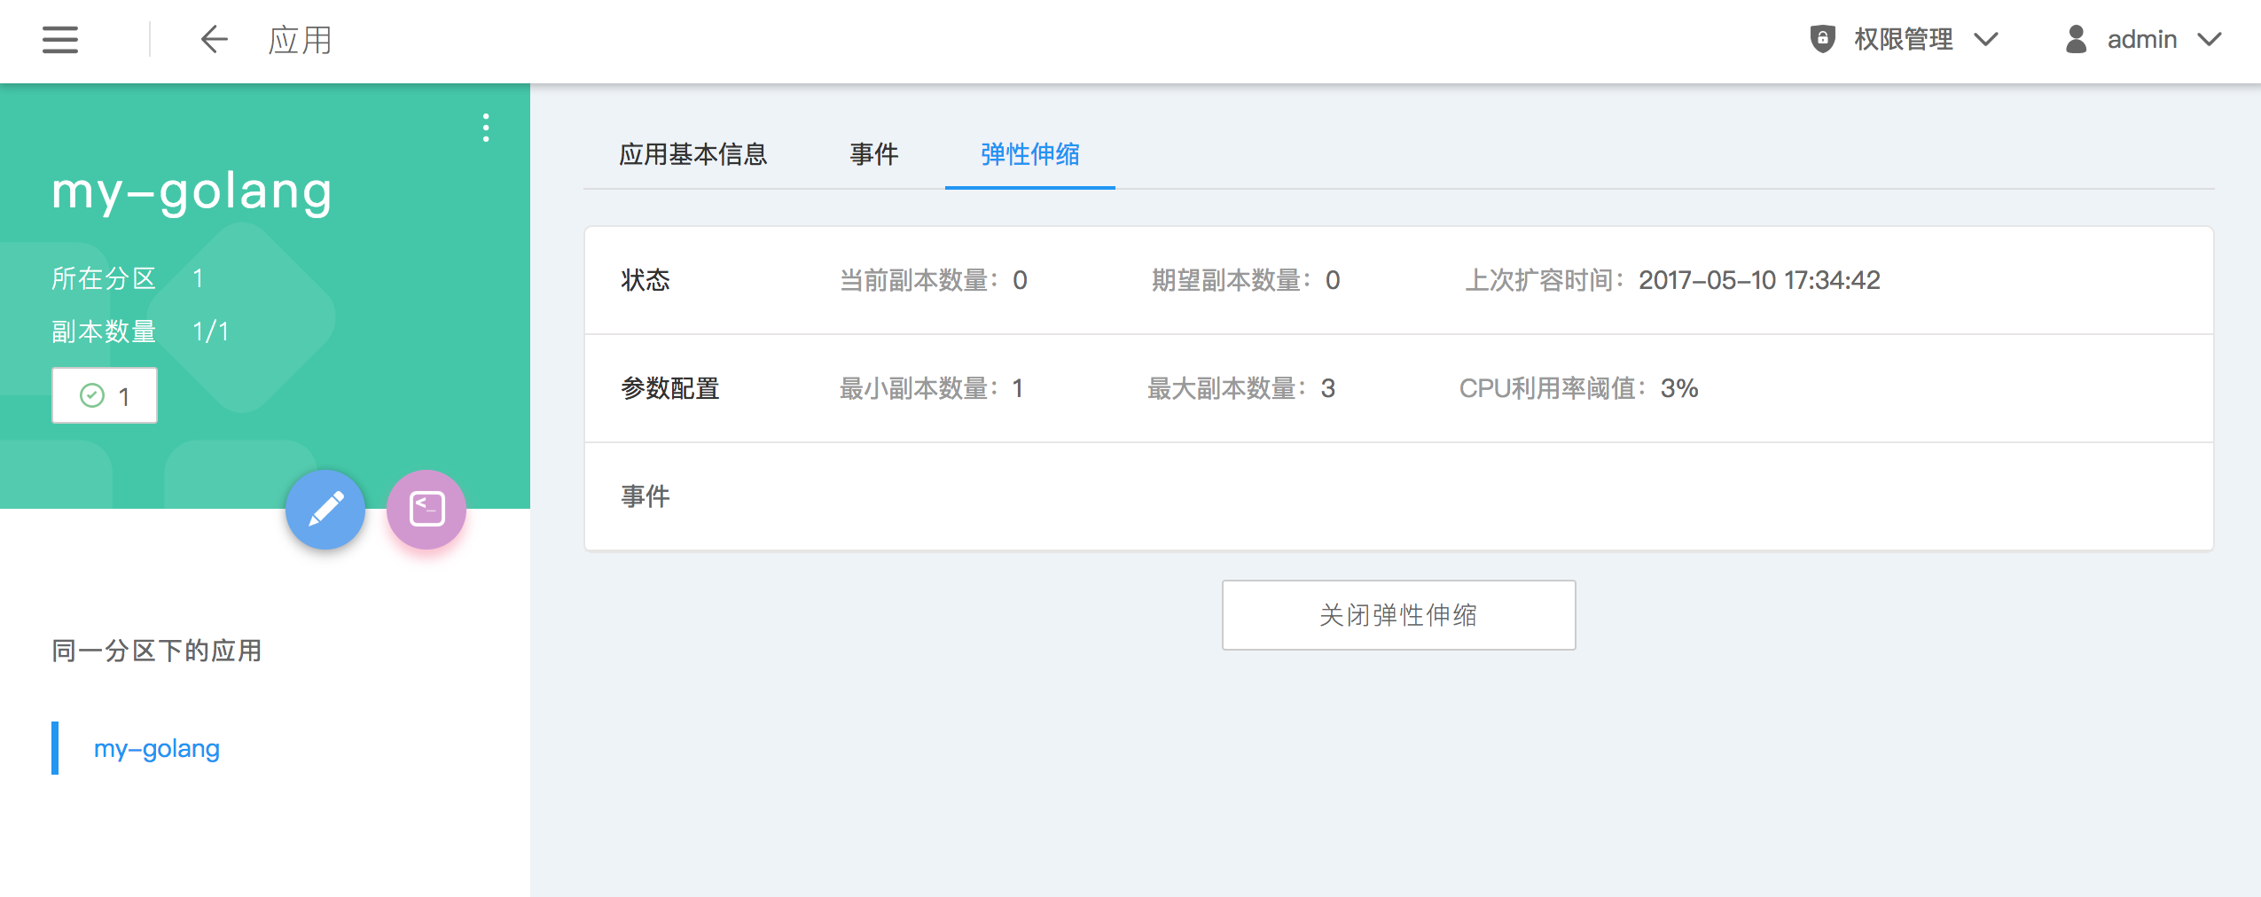Click the 事件 row in scaling panel
Screen dimensions: 2261x897
pyautogui.click(x=645, y=496)
